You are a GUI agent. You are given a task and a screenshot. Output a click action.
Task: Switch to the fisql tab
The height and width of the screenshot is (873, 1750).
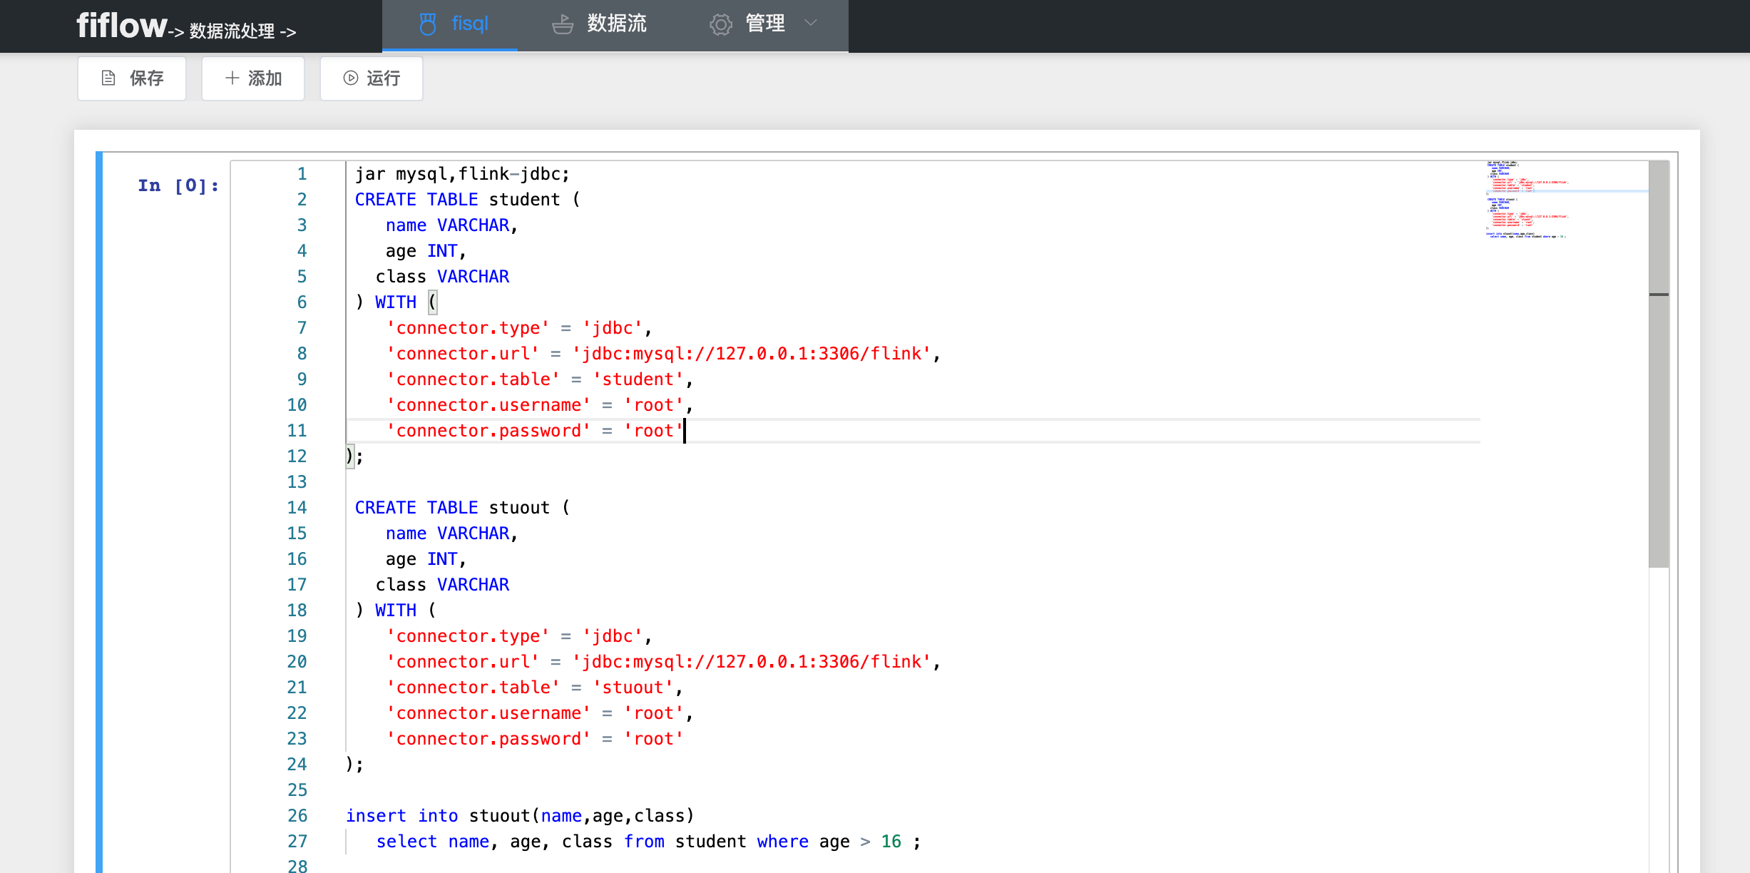469,24
